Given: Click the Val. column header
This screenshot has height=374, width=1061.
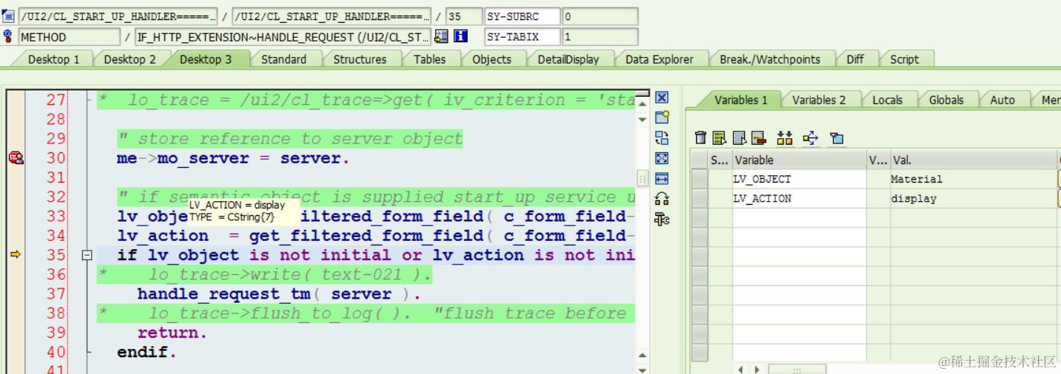Looking at the screenshot, I should click(x=974, y=160).
